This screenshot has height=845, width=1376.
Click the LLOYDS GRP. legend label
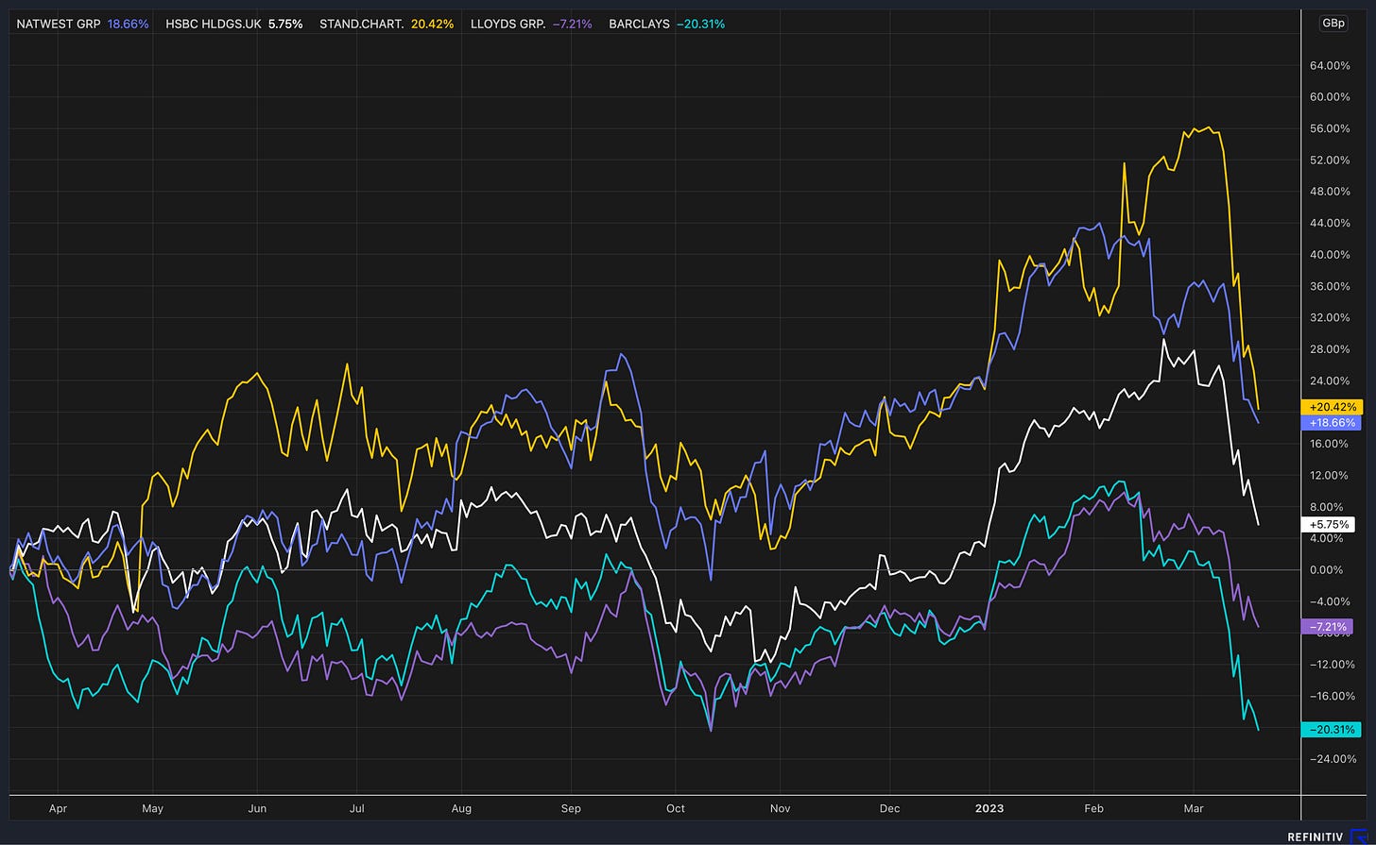pos(507,24)
